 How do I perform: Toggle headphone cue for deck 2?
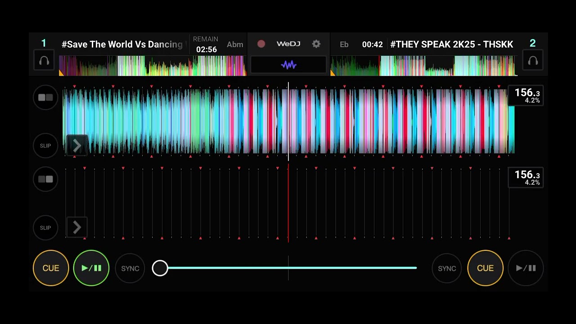[533, 61]
